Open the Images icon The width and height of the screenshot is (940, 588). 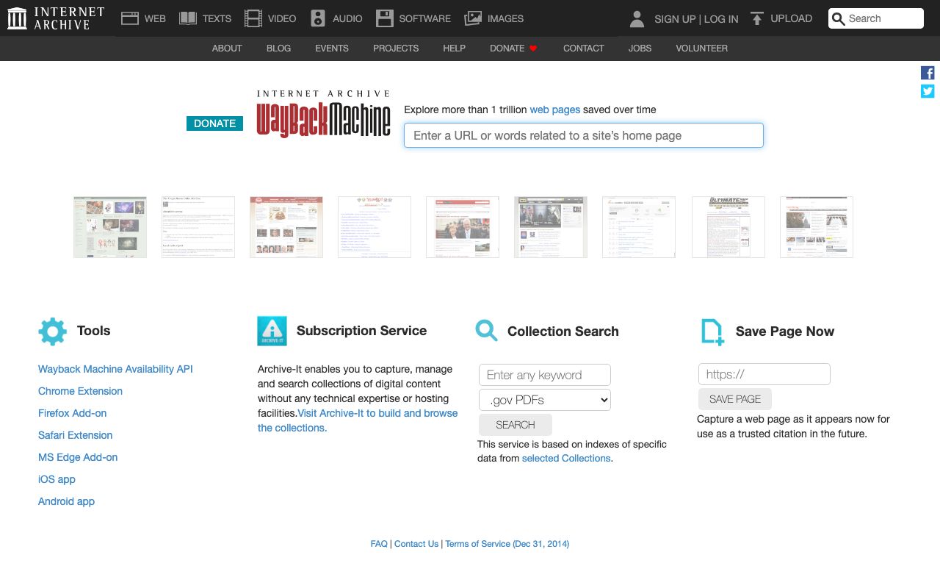(473, 18)
